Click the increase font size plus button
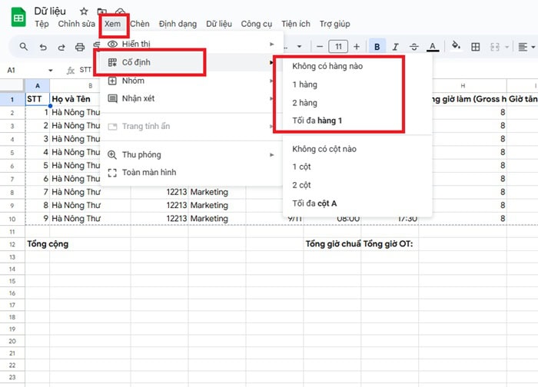Viewport: 538px width, 387px height. point(356,47)
